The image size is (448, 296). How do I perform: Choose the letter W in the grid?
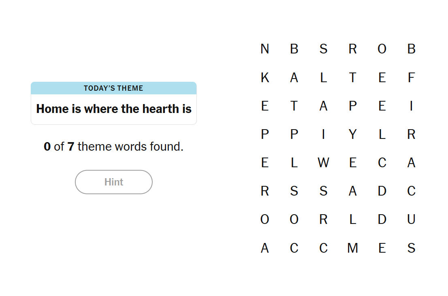pos(323,162)
